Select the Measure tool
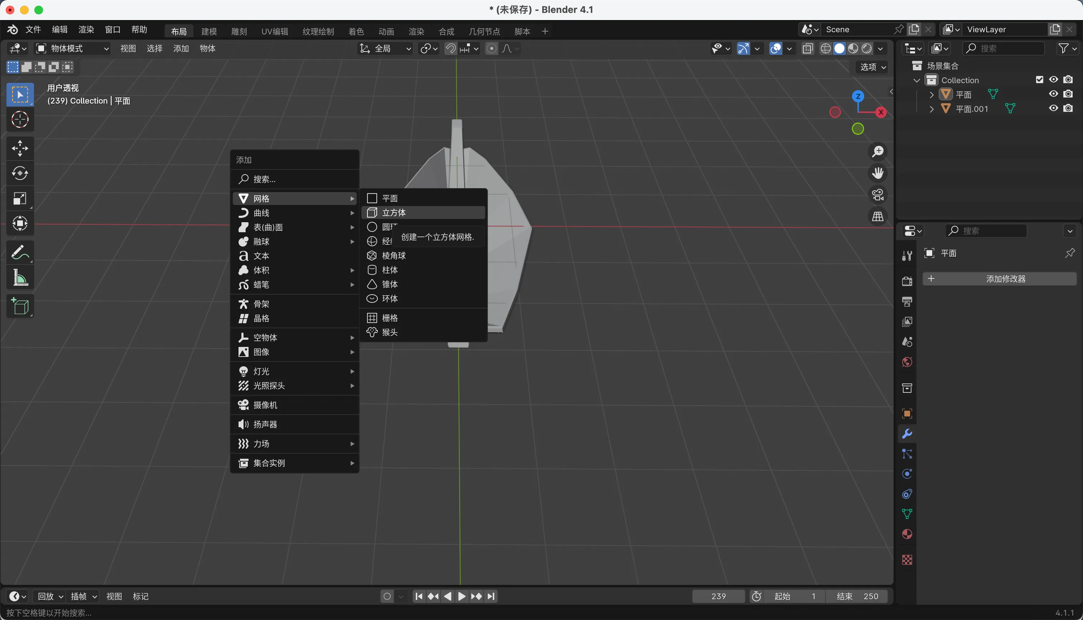Screen dimensions: 1083x620 [20, 278]
